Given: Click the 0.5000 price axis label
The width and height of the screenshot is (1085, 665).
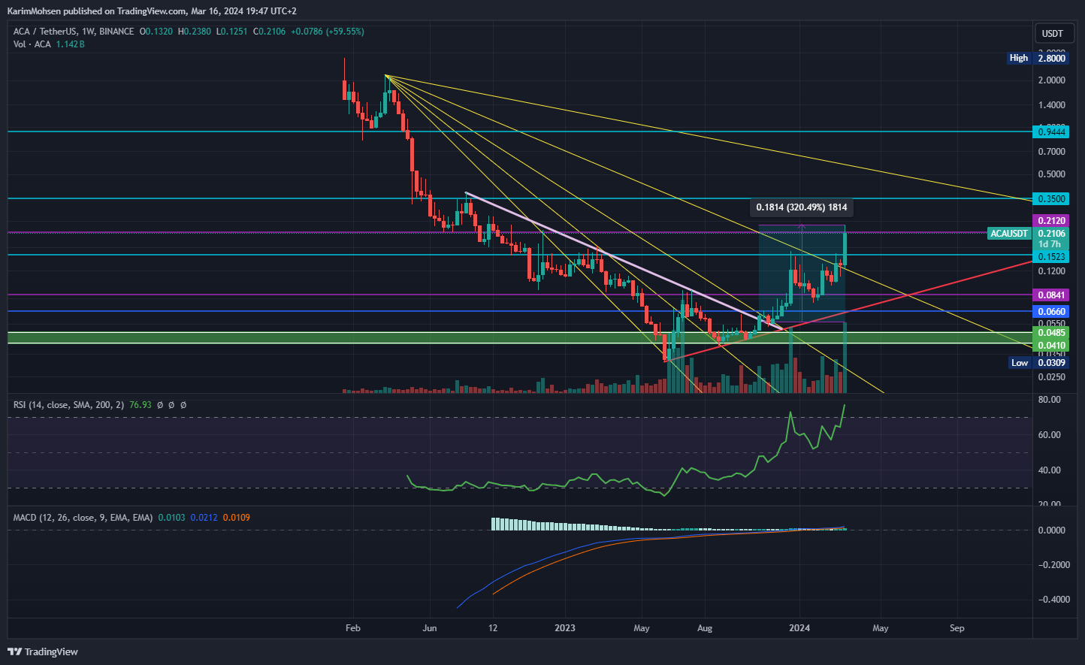Looking at the screenshot, I should [x=1051, y=174].
